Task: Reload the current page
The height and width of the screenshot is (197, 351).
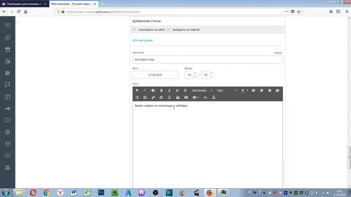Action: pyautogui.click(x=19, y=11)
